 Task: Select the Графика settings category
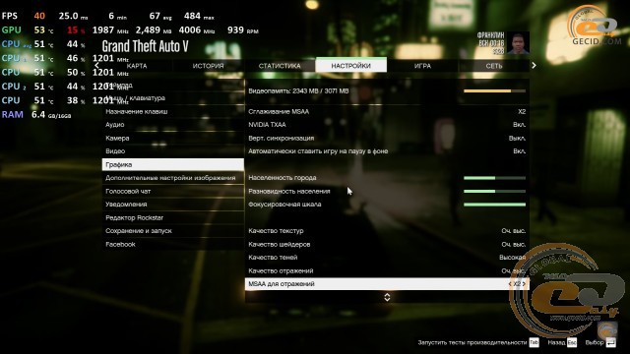[x=173, y=164]
